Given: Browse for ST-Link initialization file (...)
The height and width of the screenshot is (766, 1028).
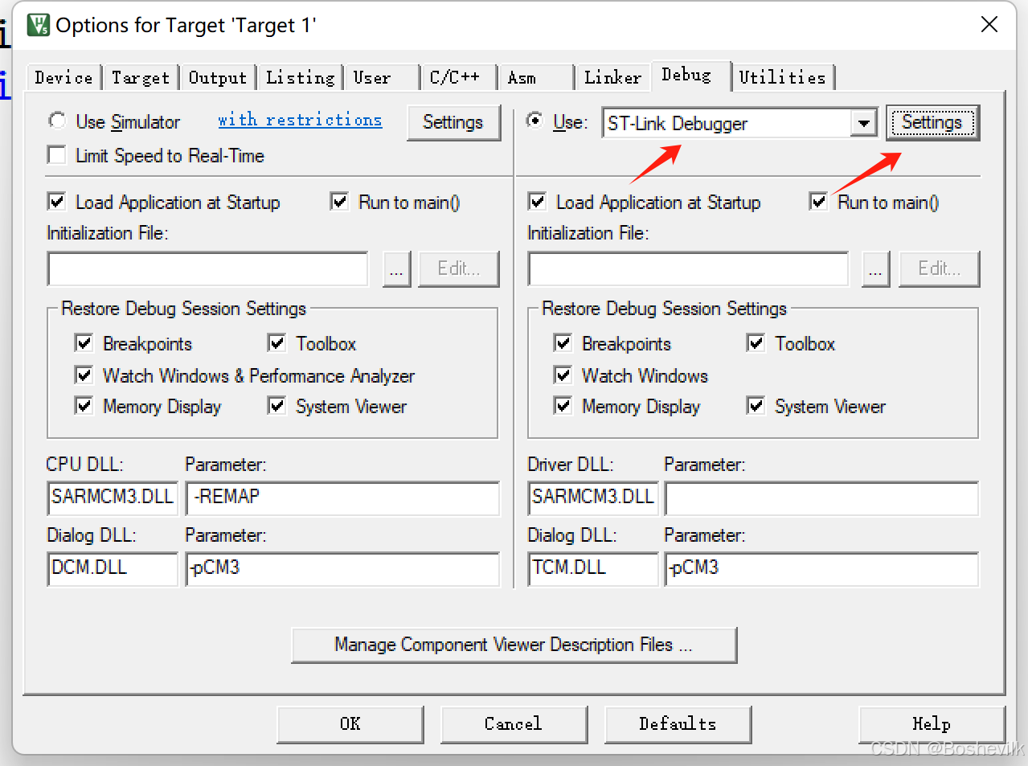Looking at the screenshot, I should [x=876, y=268].
